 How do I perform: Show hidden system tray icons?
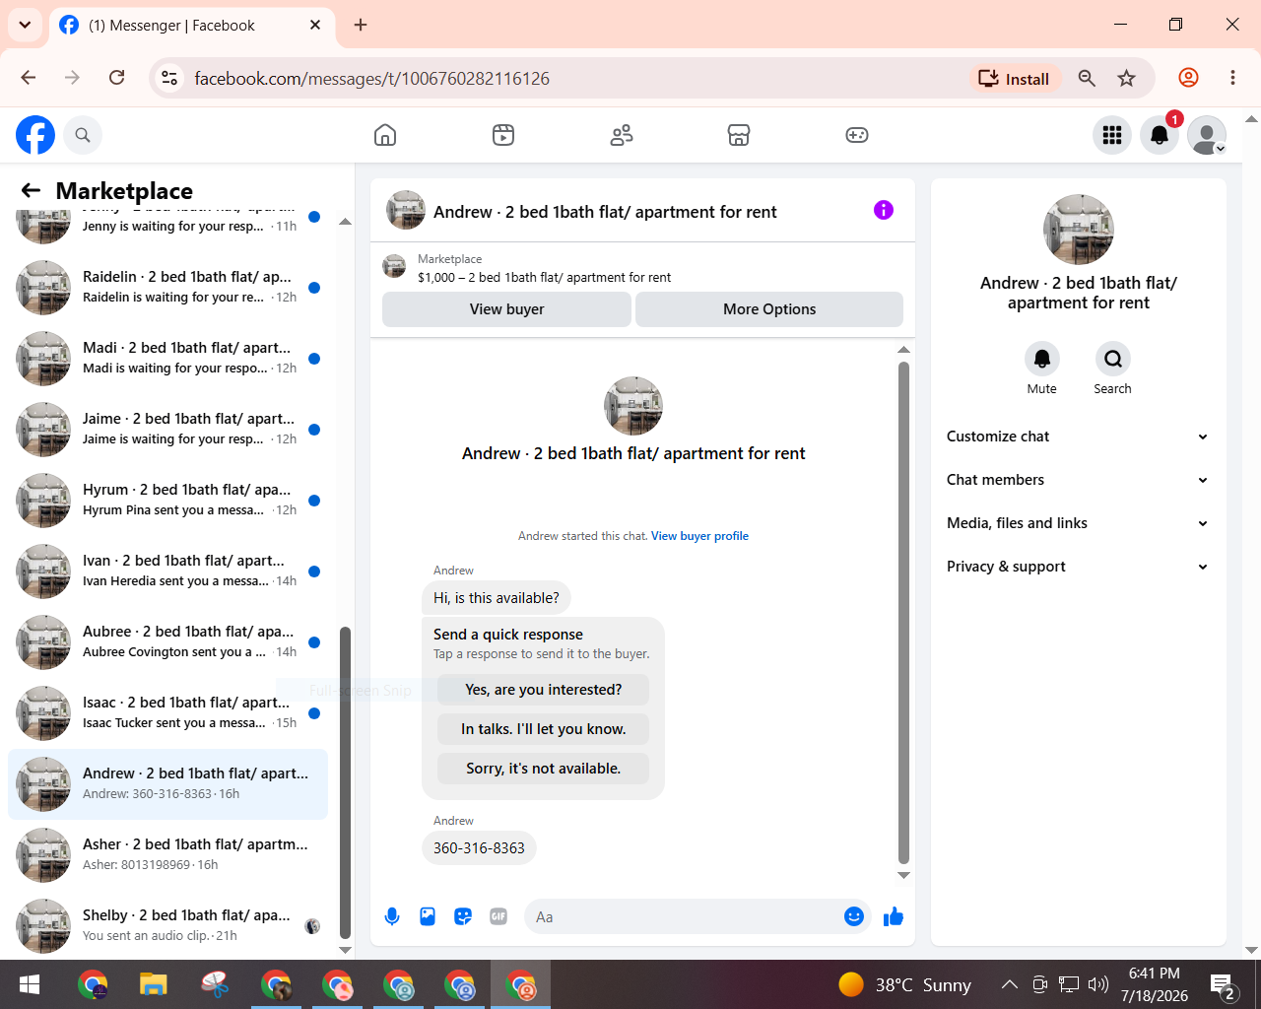coord(1010,984)
